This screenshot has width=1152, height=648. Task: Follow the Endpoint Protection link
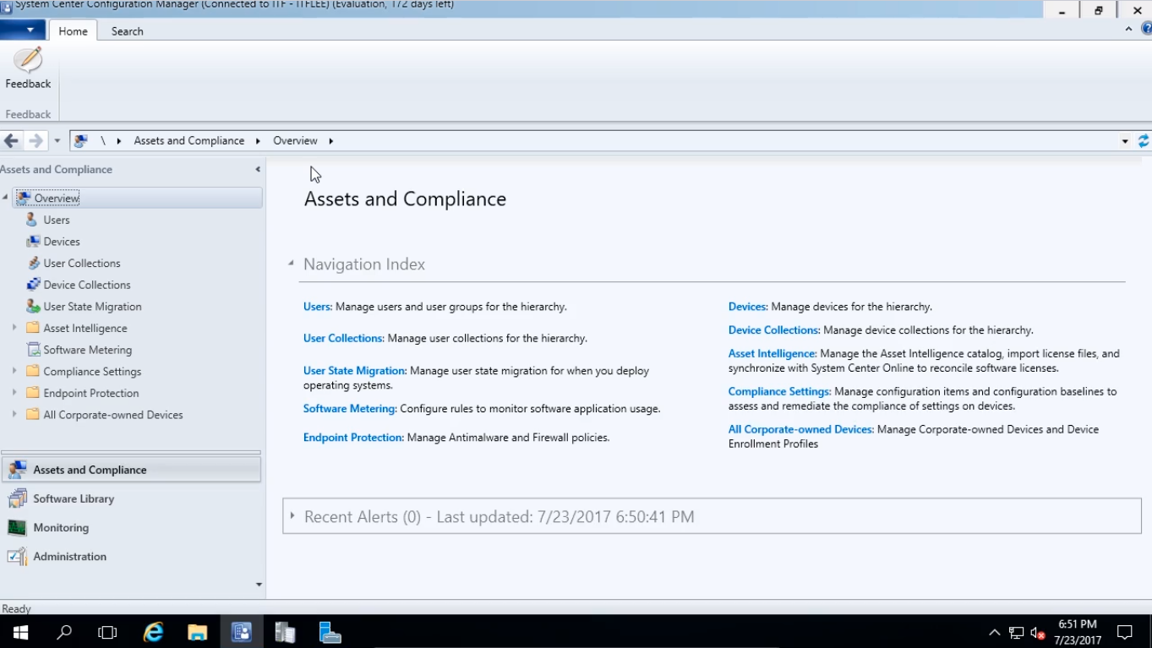tap(353, 438)
